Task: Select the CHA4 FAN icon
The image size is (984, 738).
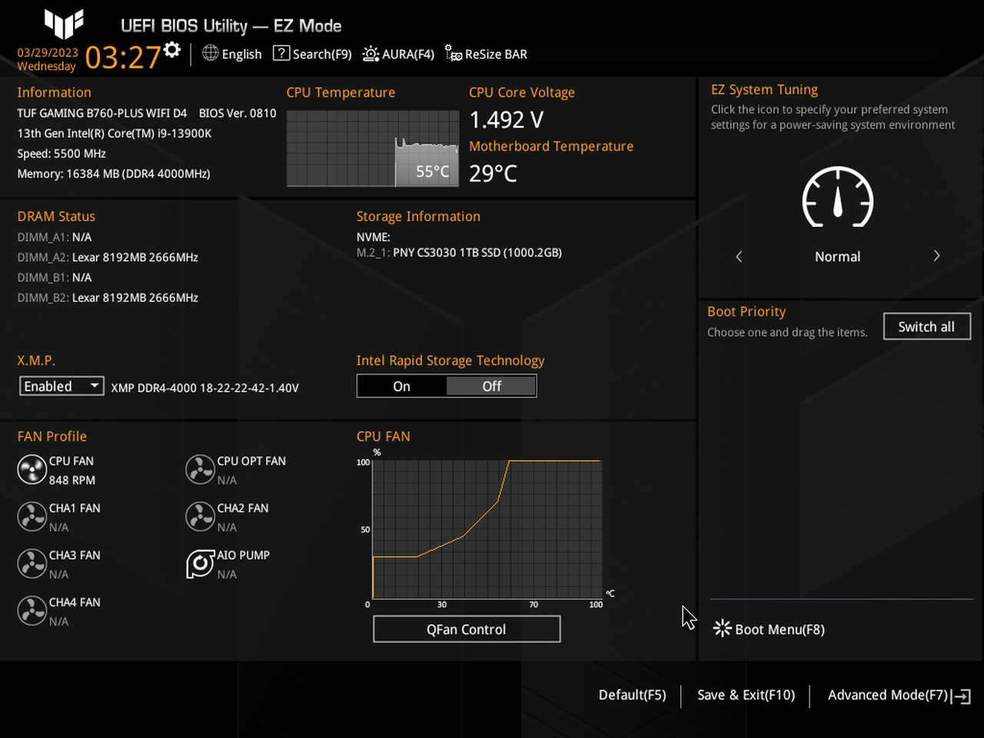Action: [32, 610]
